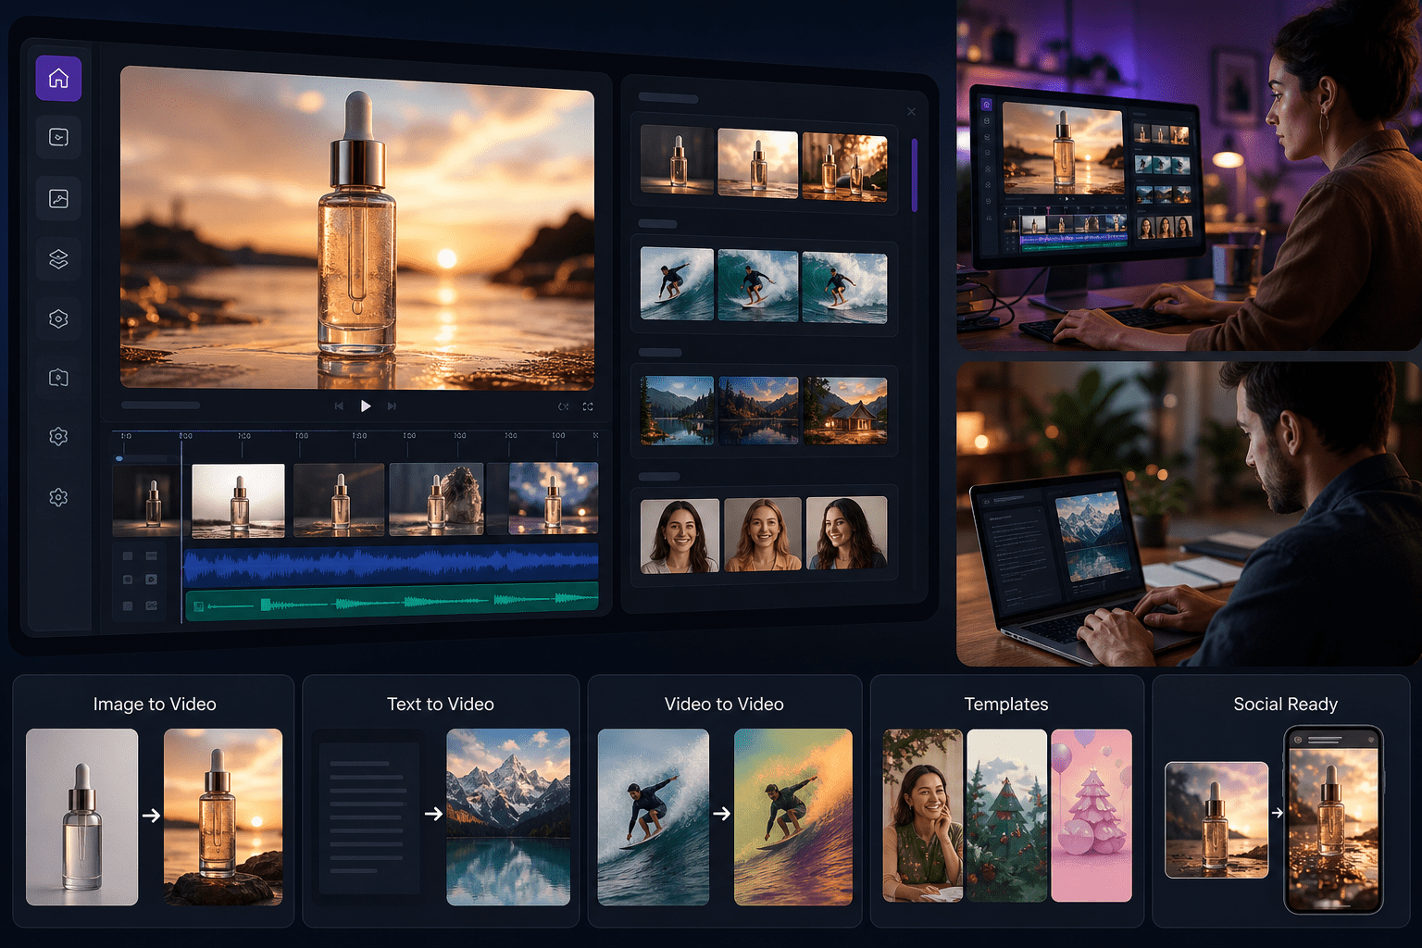Click the colorful stylized surfer result

pos(793,817)
